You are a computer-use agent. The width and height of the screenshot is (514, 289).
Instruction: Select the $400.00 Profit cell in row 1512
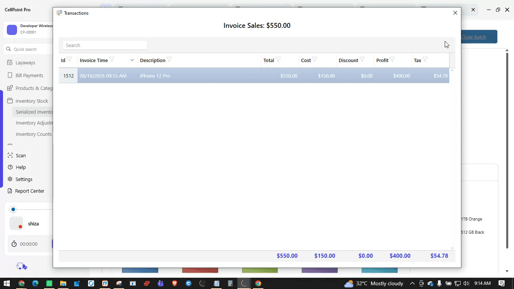click(x=393, y=76)
